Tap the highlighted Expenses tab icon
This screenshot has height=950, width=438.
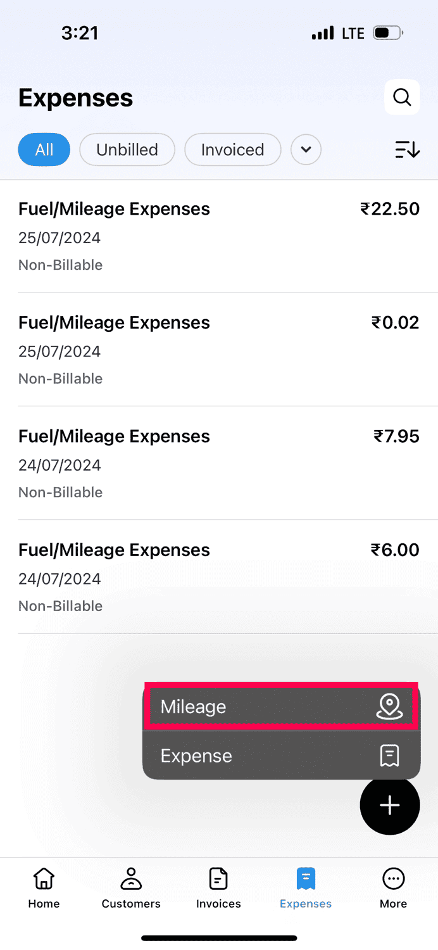(x=306, y=878)
